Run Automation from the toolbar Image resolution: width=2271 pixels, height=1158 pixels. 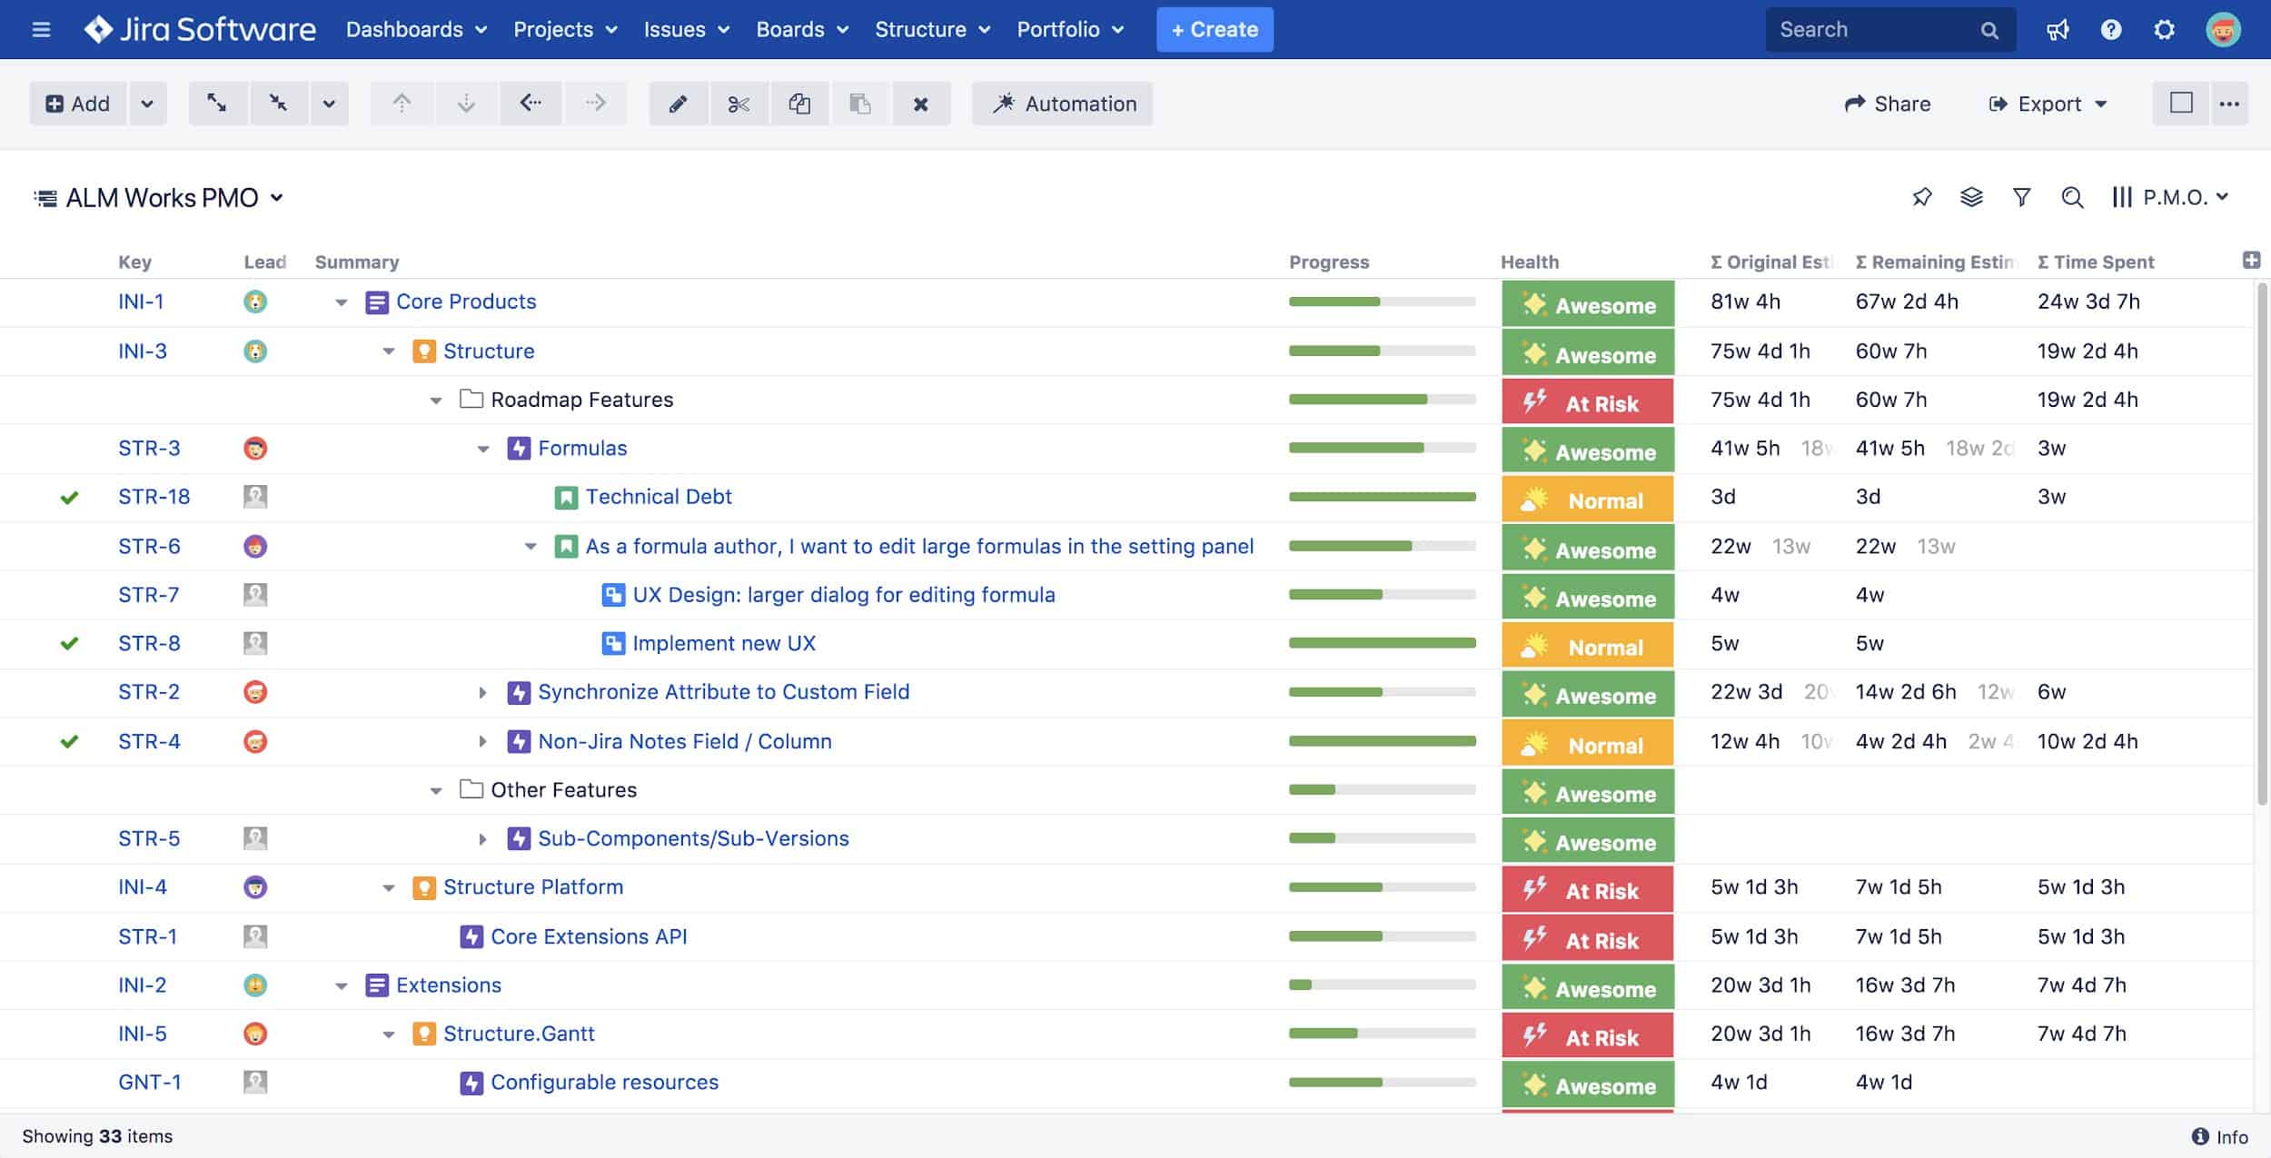point(1062,104)
